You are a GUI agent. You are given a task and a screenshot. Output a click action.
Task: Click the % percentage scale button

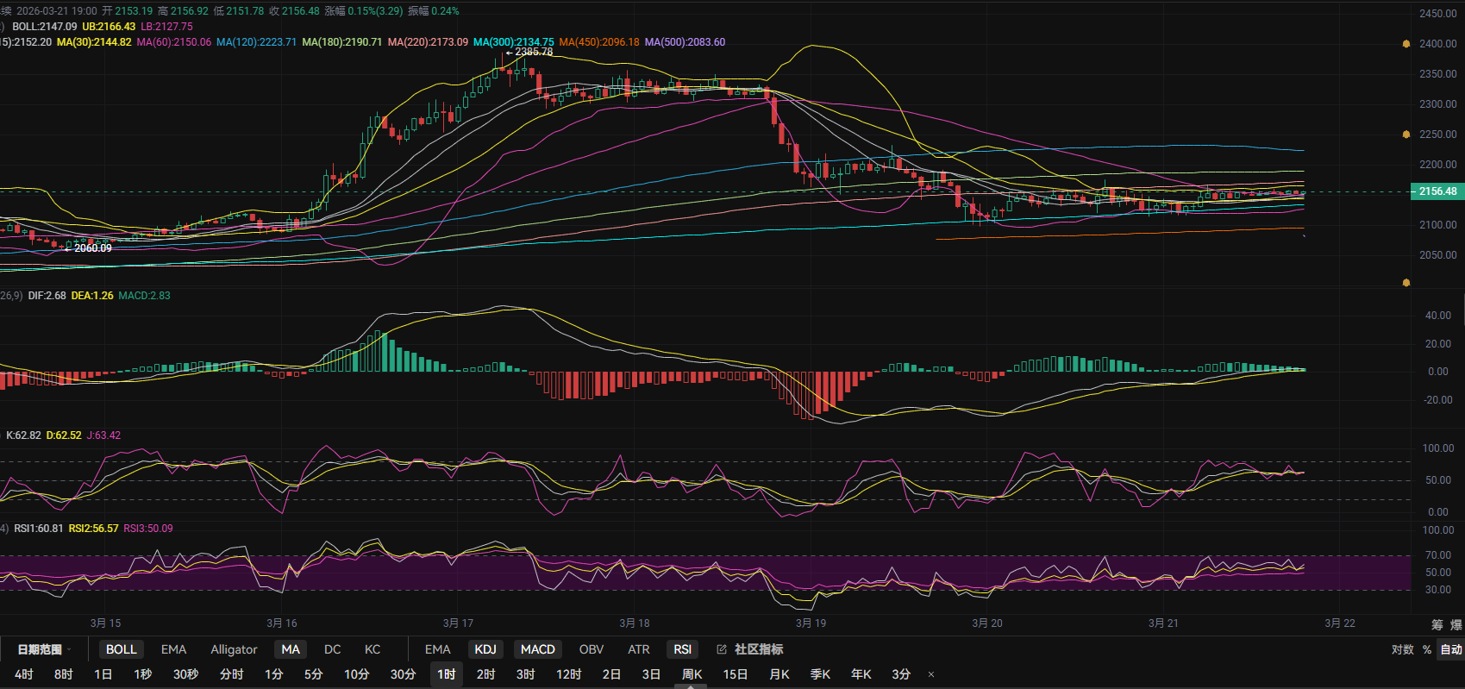[x=1427, y=649]
